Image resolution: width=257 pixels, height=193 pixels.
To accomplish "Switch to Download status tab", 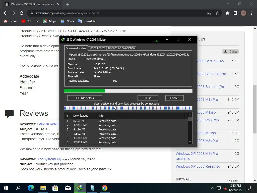I will (76, 48).
